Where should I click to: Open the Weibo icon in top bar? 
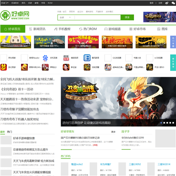167,3
